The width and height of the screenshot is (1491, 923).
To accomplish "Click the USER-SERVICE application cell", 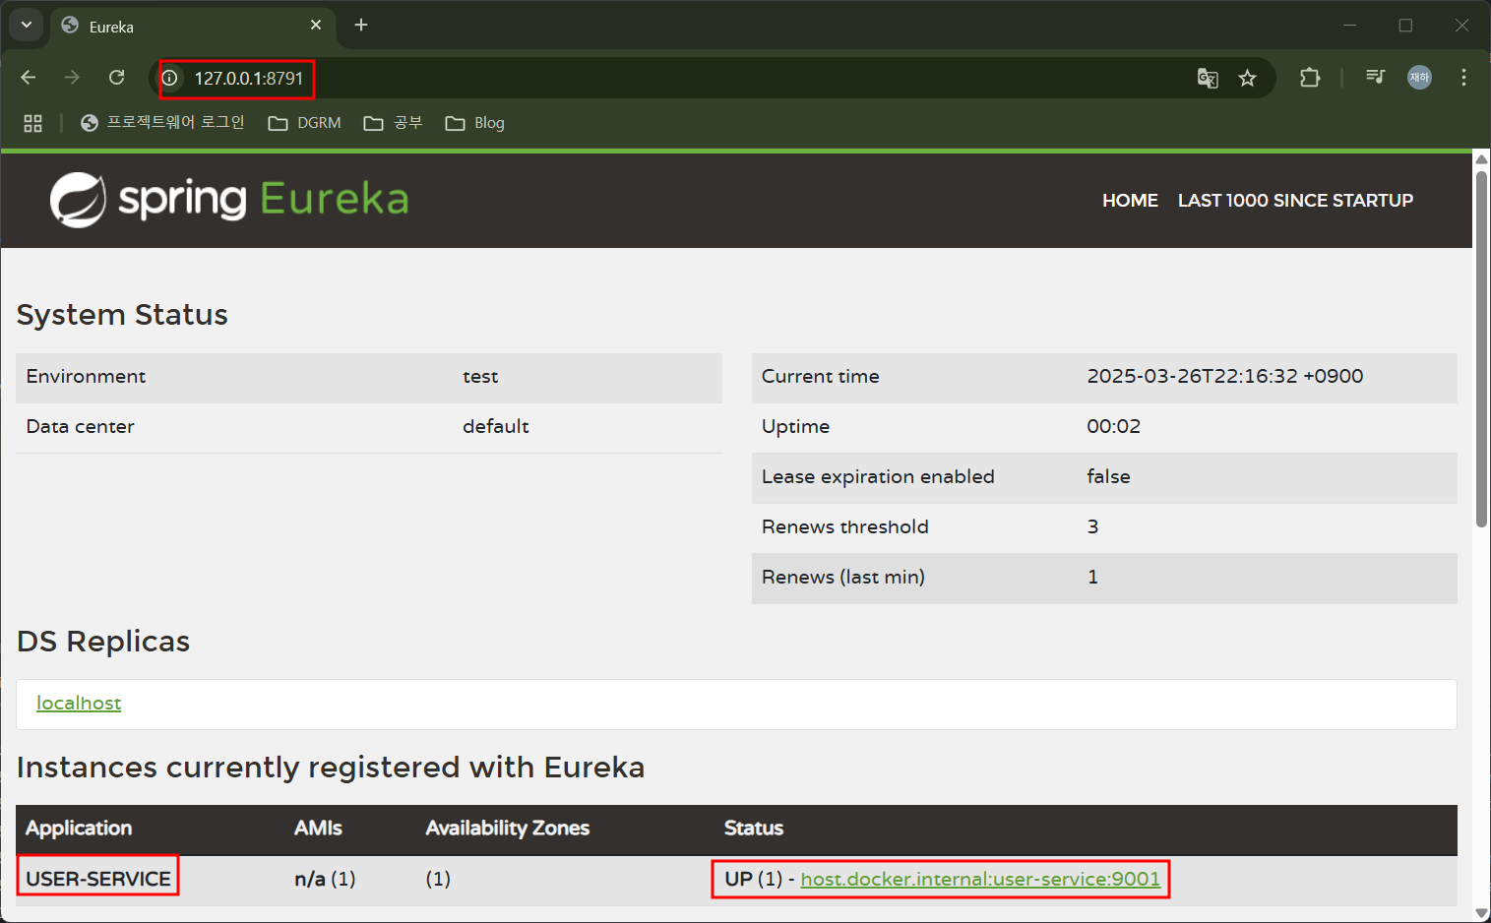I will pyautogui.click(x=98, y=879).
